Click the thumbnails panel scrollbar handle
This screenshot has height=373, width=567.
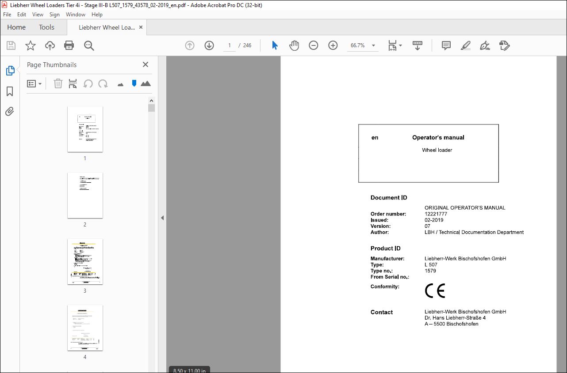[x=152, y=108]
